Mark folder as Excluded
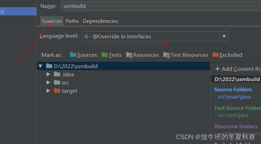The height and width of the screenshot is (144, 261). click(x=227, y=55)
